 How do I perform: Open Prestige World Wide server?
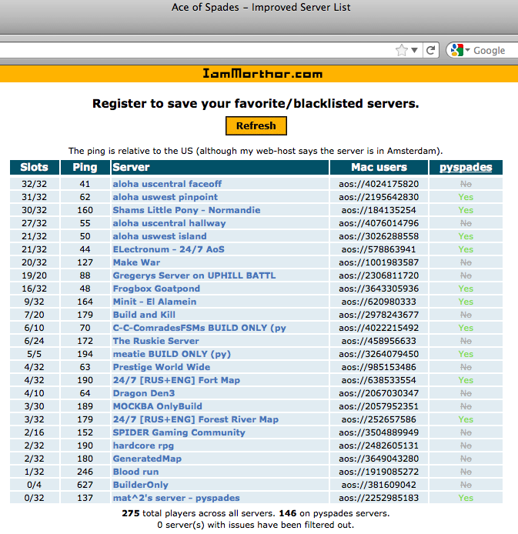click(x=162, y=367)
